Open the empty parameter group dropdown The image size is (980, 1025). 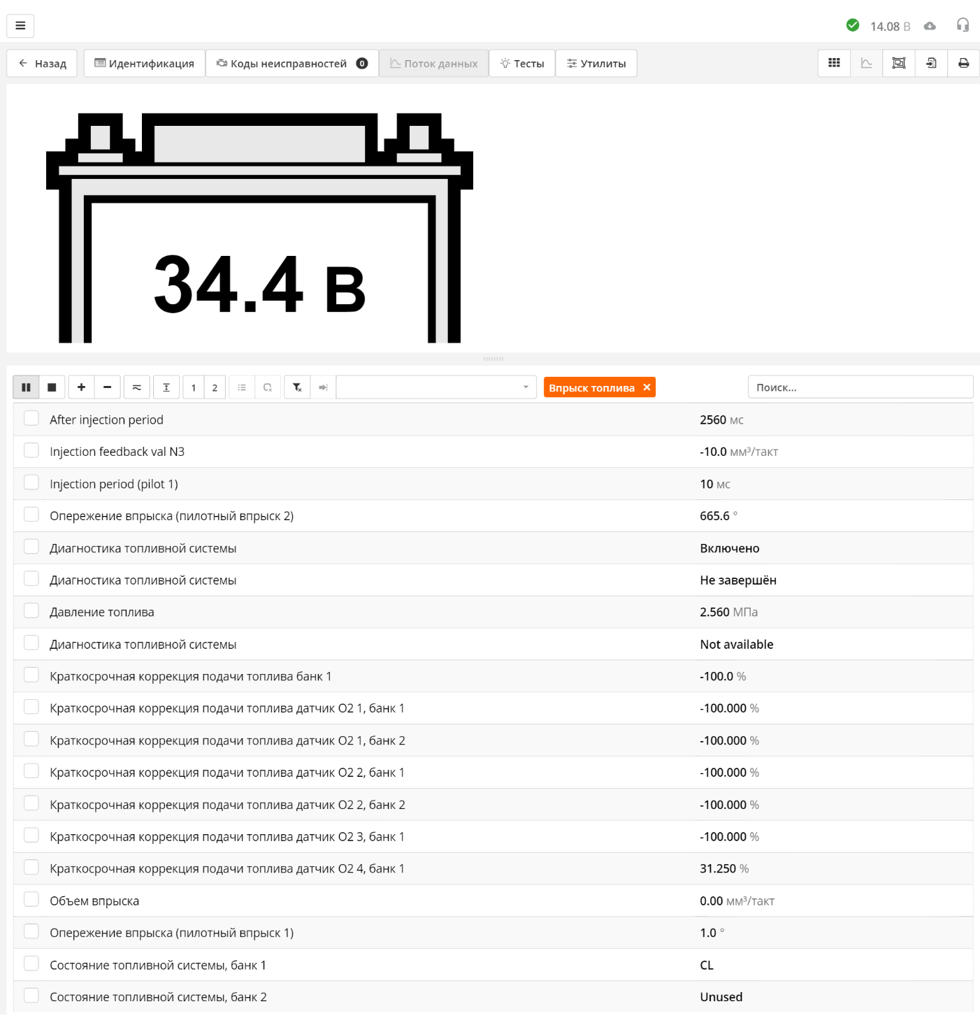(436, 387)
